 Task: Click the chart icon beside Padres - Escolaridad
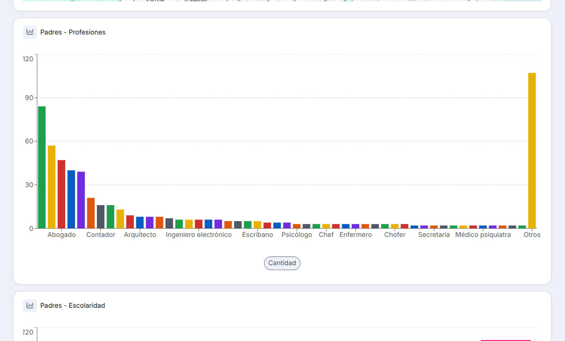click(x=30, y=305)
